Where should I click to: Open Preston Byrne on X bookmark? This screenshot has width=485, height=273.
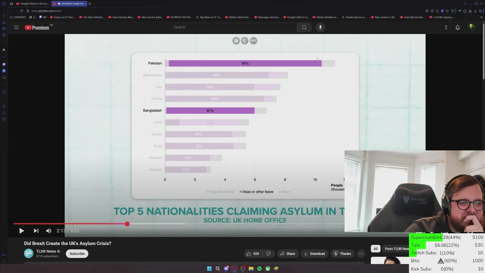pyautogui.click(x=354, y=17)
